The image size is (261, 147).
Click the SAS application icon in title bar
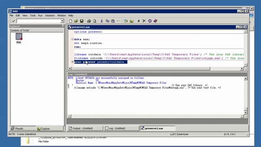click(x=11, y=11)
